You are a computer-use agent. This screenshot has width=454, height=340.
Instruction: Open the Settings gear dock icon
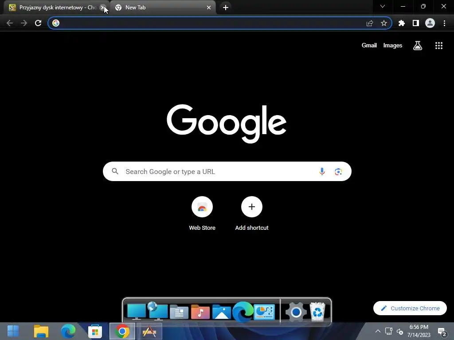tap(296, 312)
